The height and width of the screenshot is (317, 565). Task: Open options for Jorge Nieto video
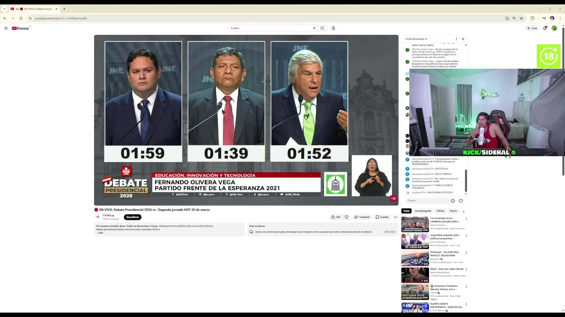click(466, 236)
